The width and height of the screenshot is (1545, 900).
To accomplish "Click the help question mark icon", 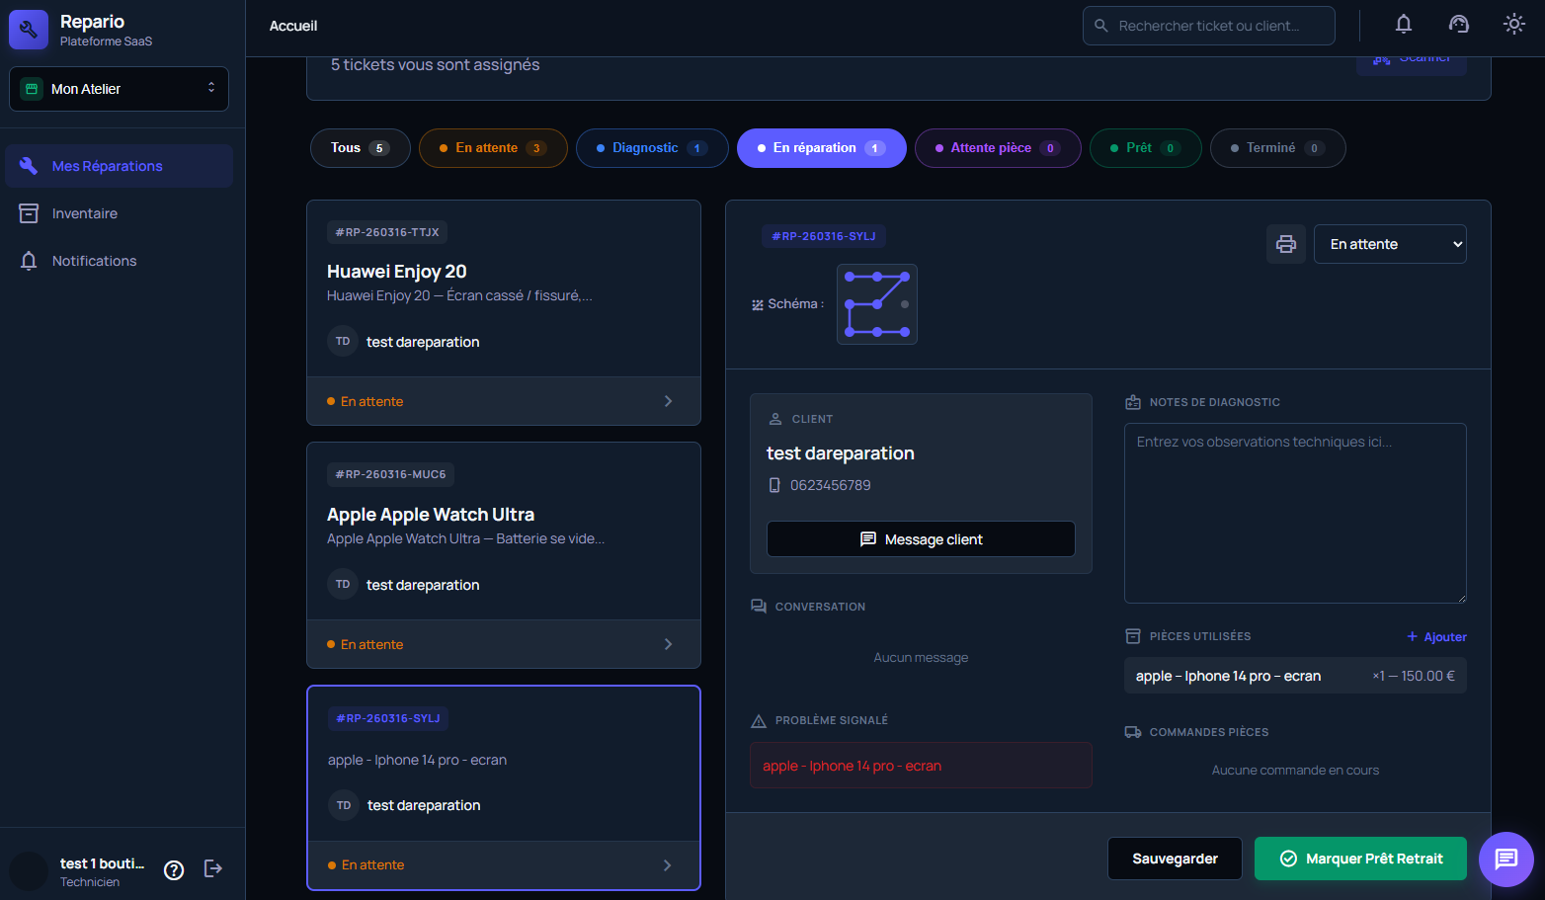I will 174,869.
